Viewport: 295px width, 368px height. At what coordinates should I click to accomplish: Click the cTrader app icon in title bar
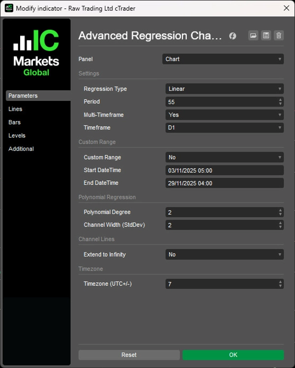9,8
